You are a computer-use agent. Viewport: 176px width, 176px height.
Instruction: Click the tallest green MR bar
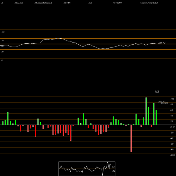click(146, 111)
